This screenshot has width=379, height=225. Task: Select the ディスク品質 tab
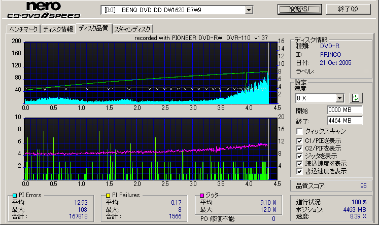[x=93, y=28]
